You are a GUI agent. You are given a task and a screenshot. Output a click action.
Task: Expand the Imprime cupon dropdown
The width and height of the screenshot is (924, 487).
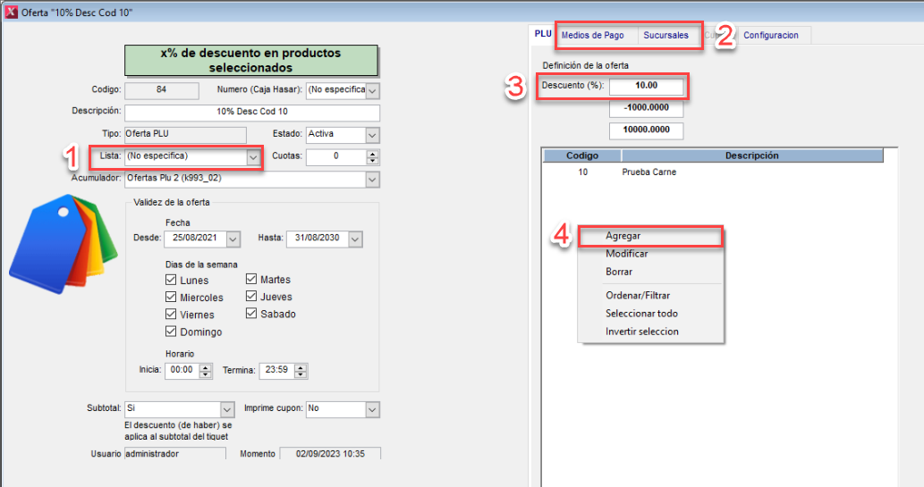pyautogui.click(x=373, y=409)
